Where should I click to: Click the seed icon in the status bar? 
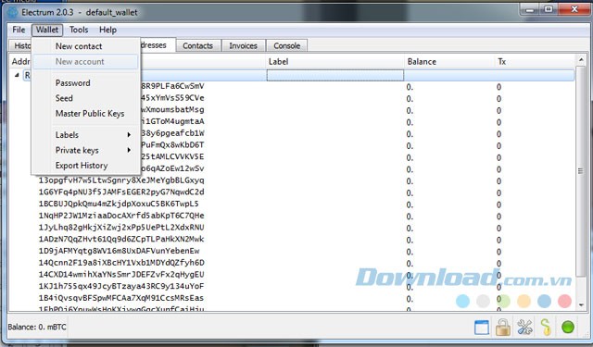tap(546, 328)
